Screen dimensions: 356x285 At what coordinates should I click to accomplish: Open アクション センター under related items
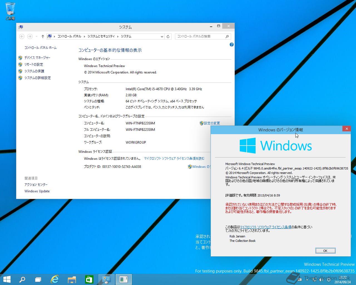coord(36,185)
